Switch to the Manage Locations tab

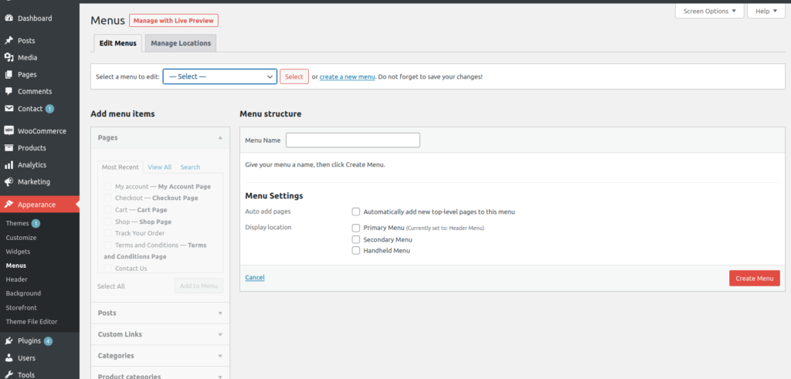pyautogui.click(x=180, y=43)
